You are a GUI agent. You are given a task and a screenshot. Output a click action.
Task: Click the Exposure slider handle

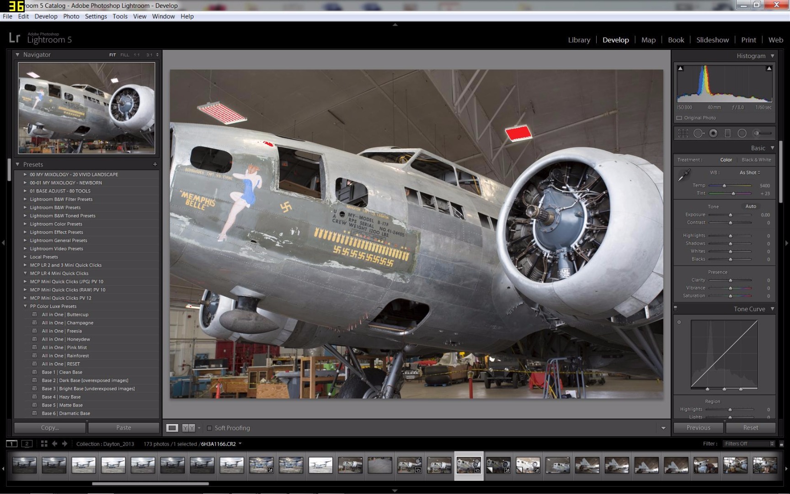[x=730, y=215]
